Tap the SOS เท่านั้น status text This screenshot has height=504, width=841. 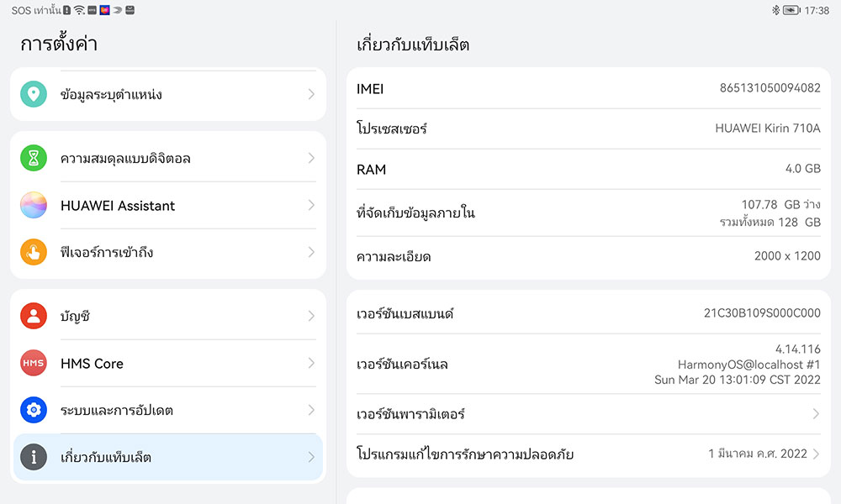click(36, 10)
